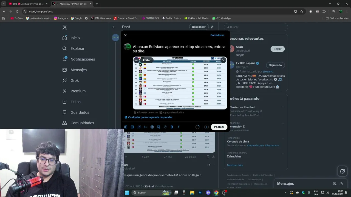Schedule the post with calendar icon

[159, 127]
